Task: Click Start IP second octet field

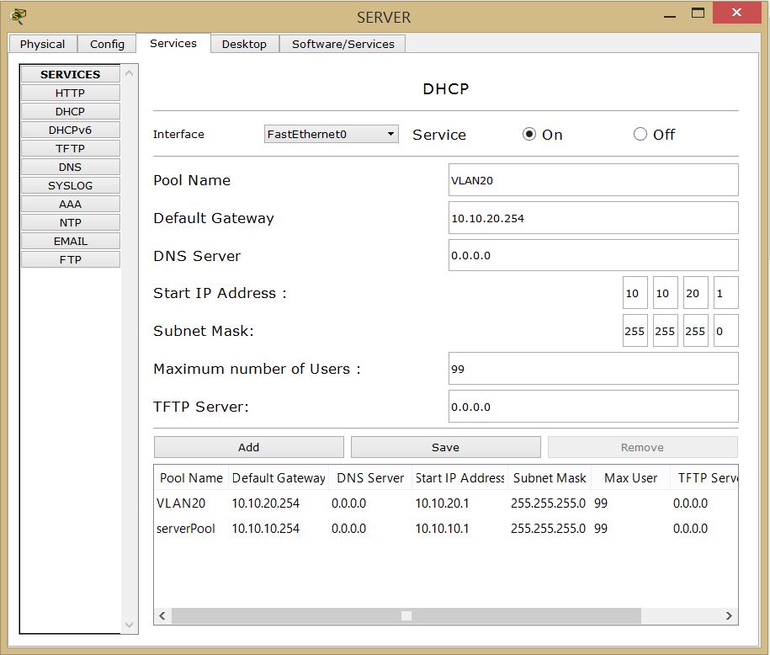Action: point(666,293)
